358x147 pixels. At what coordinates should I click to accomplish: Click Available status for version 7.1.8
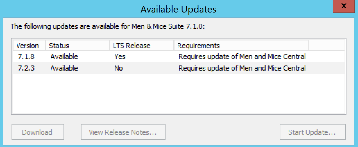(x=64, y=57)
